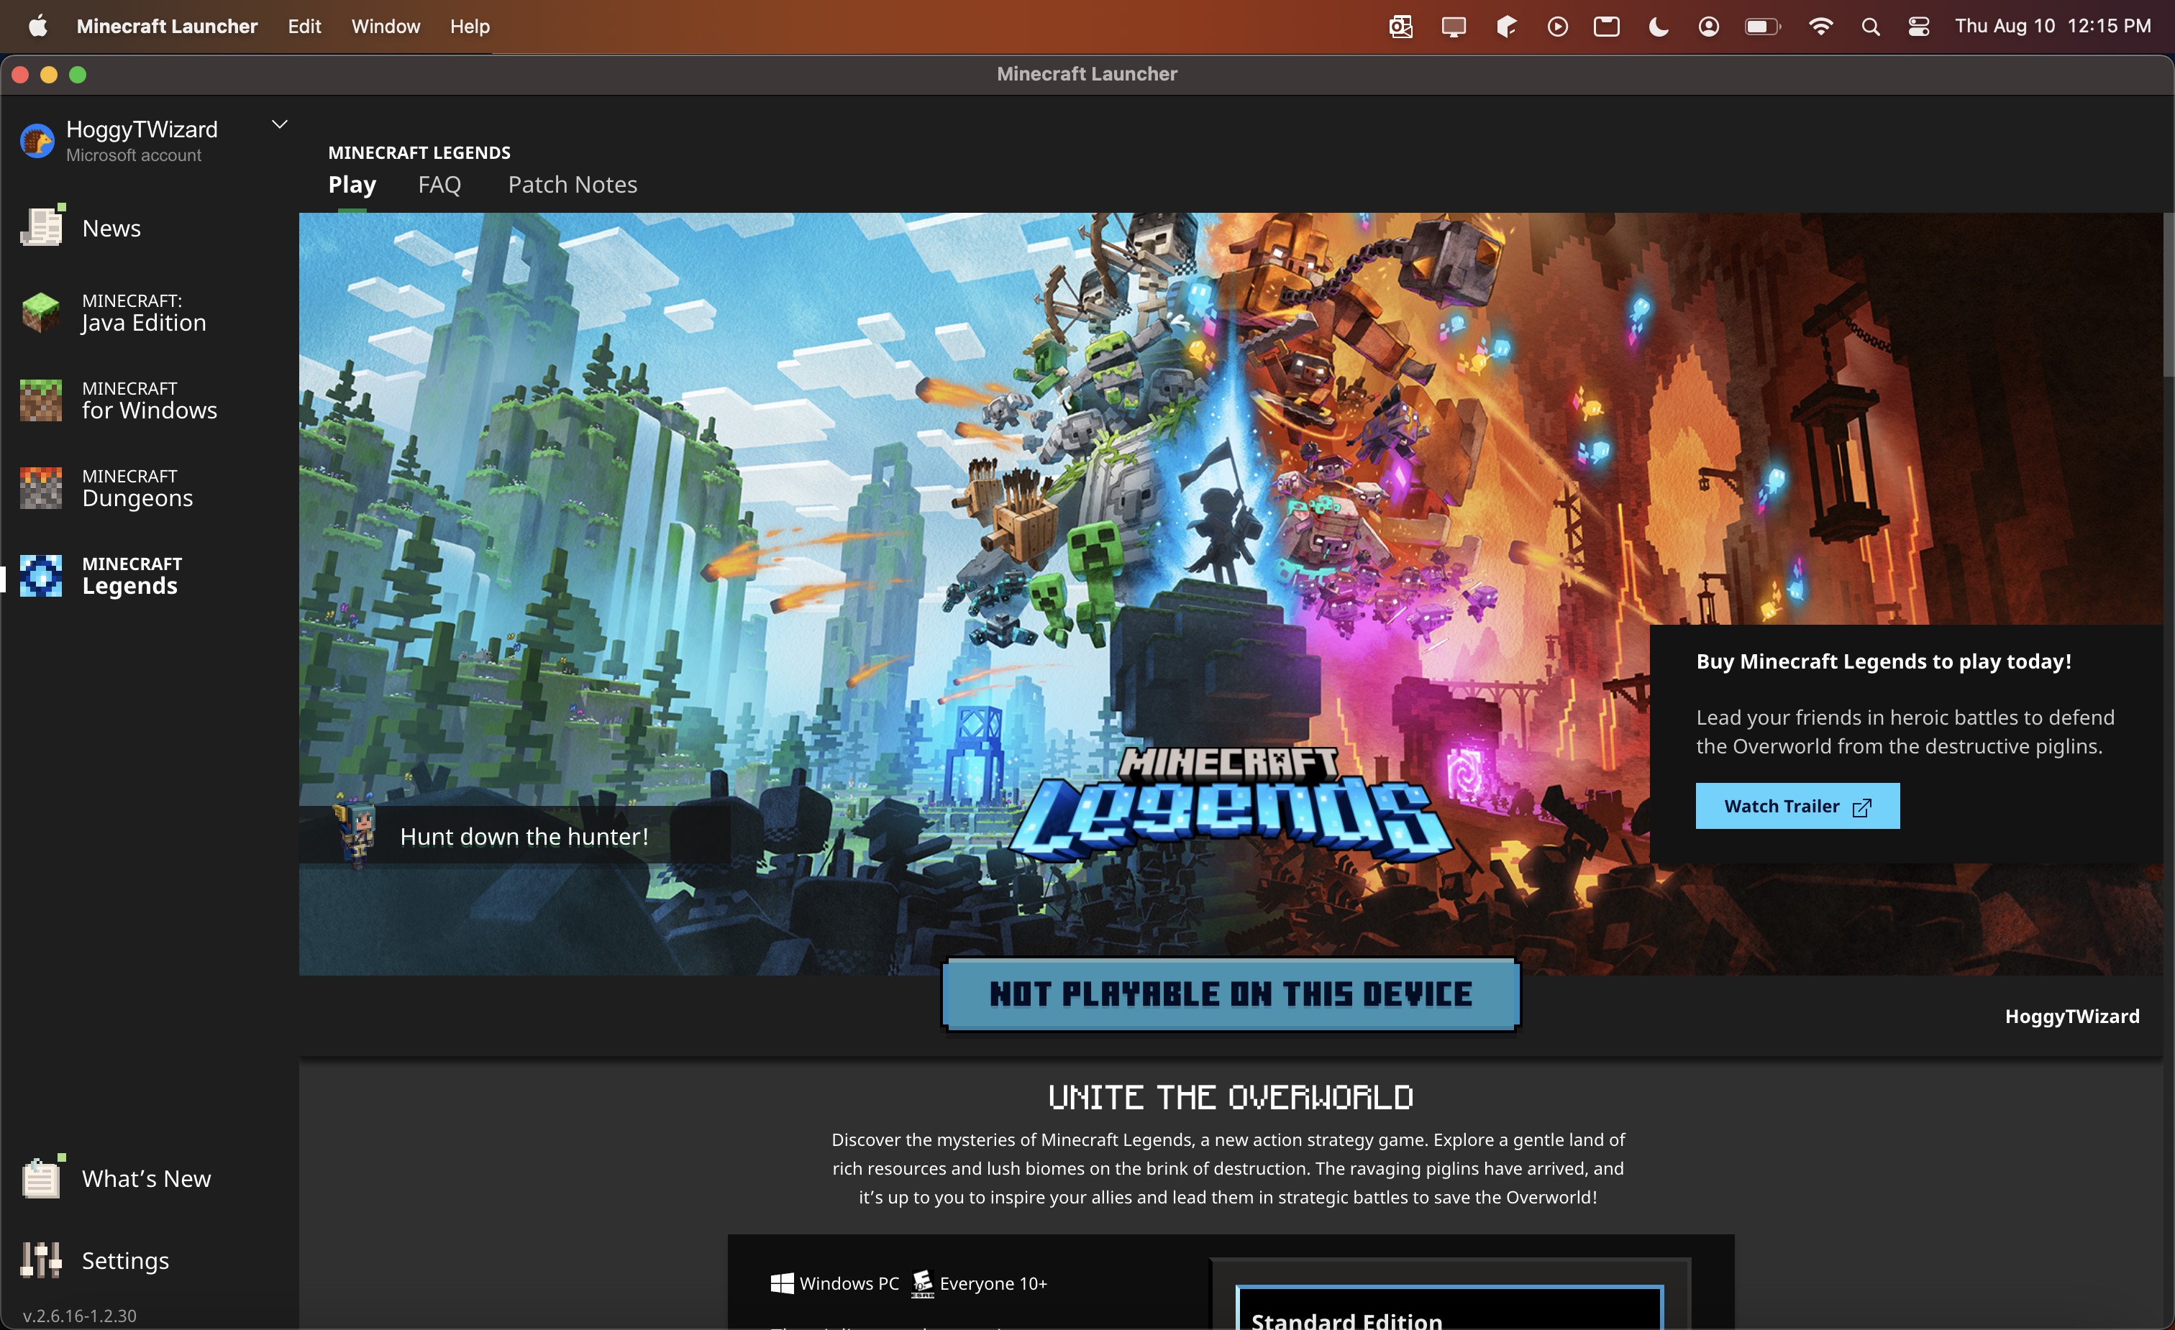
Task: Select the Minecraft Dungeons icon
Action: pos(40,487)
